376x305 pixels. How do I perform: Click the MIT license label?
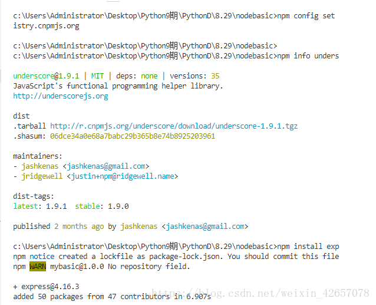point(97,76)
